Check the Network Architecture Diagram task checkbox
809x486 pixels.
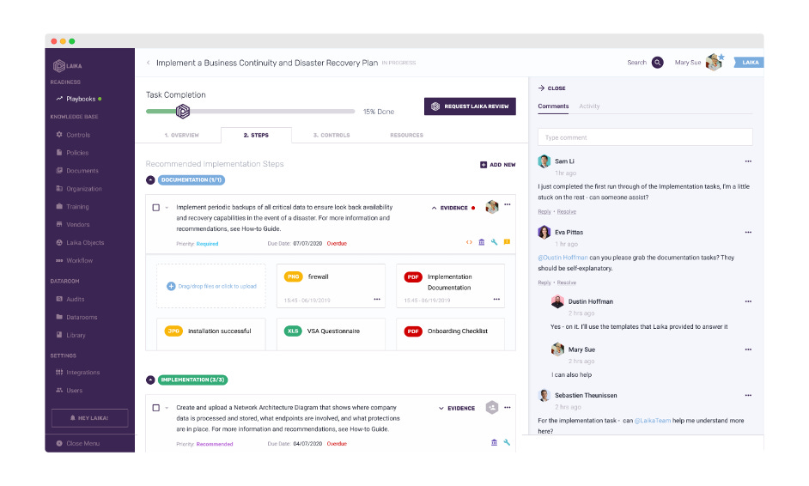pos(155,408)
